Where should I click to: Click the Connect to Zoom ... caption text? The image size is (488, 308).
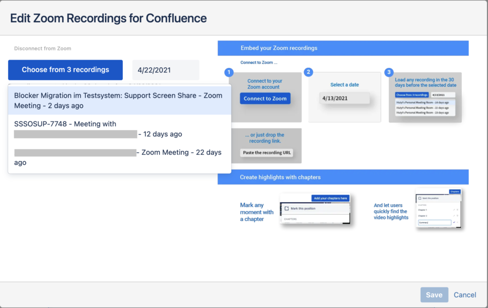[x=259, y=63]
